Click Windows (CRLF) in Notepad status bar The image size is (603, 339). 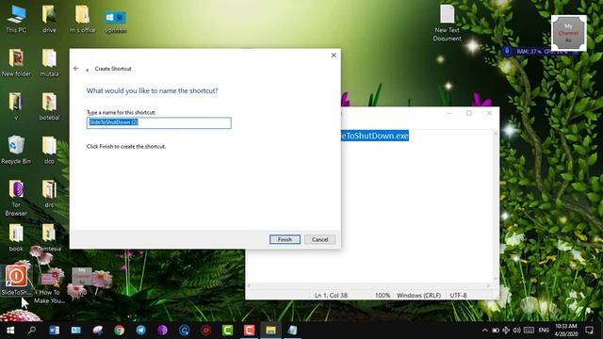[418, 295]
